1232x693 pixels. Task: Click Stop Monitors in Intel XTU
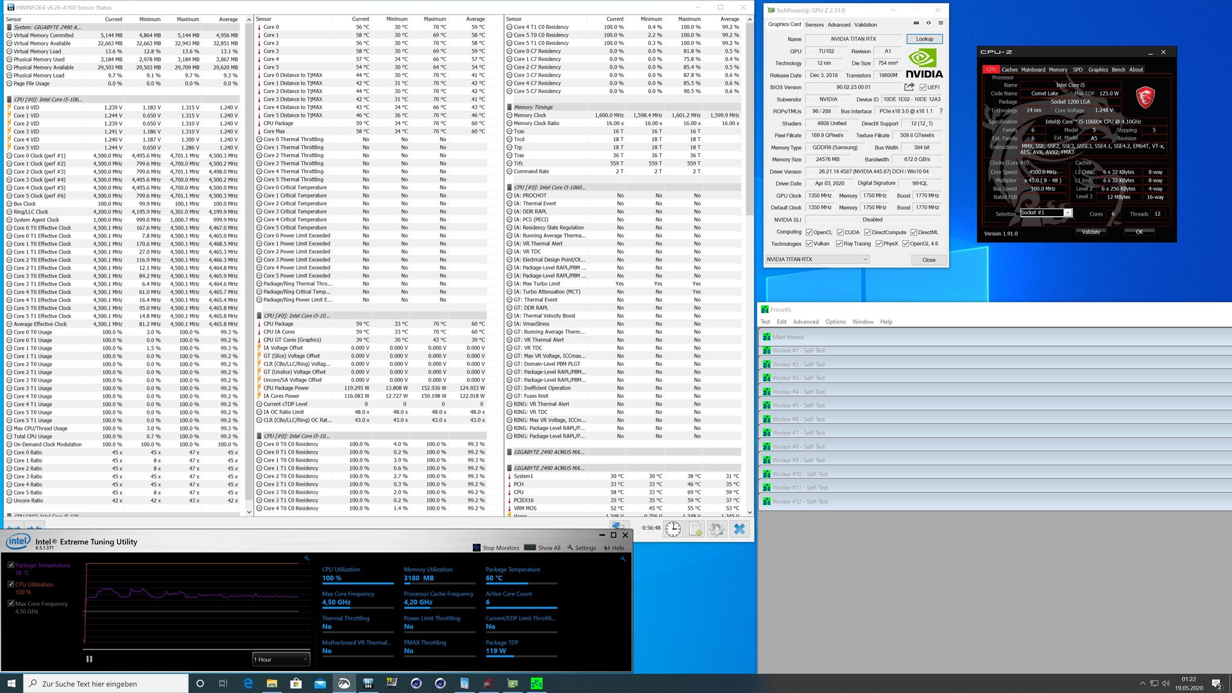[x=495, y=548]
